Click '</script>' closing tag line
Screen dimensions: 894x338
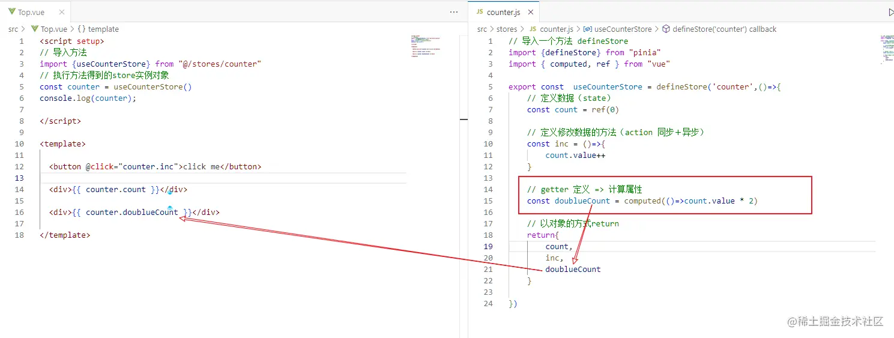(61, 121)
